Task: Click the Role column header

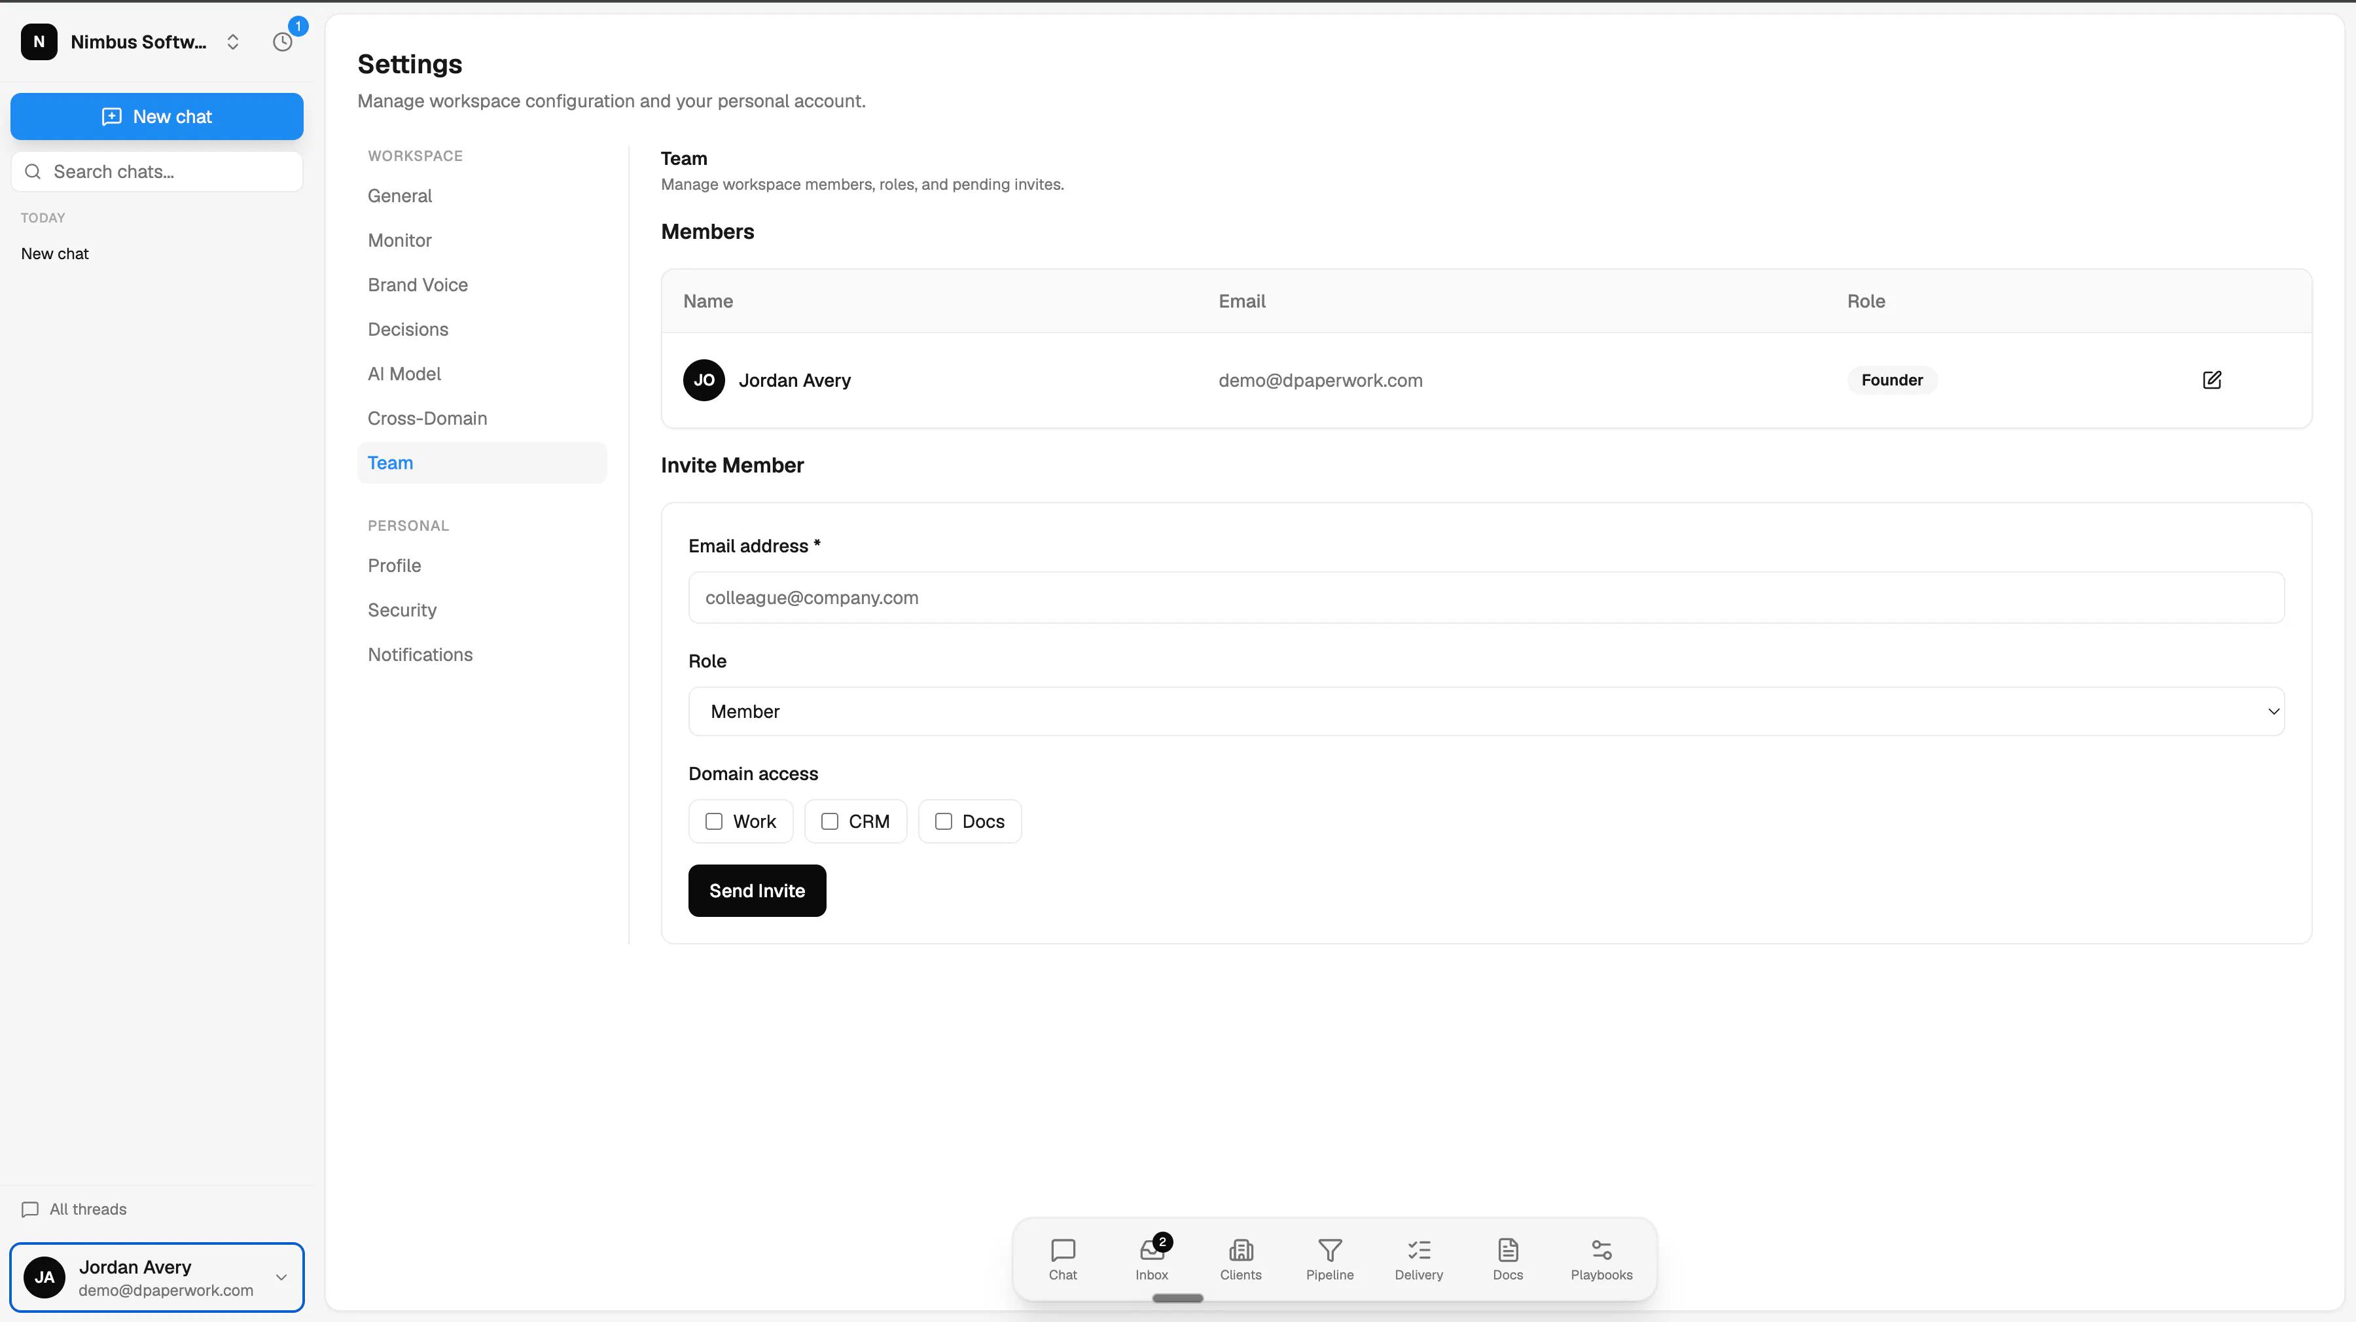Action: pos(1866,301)
